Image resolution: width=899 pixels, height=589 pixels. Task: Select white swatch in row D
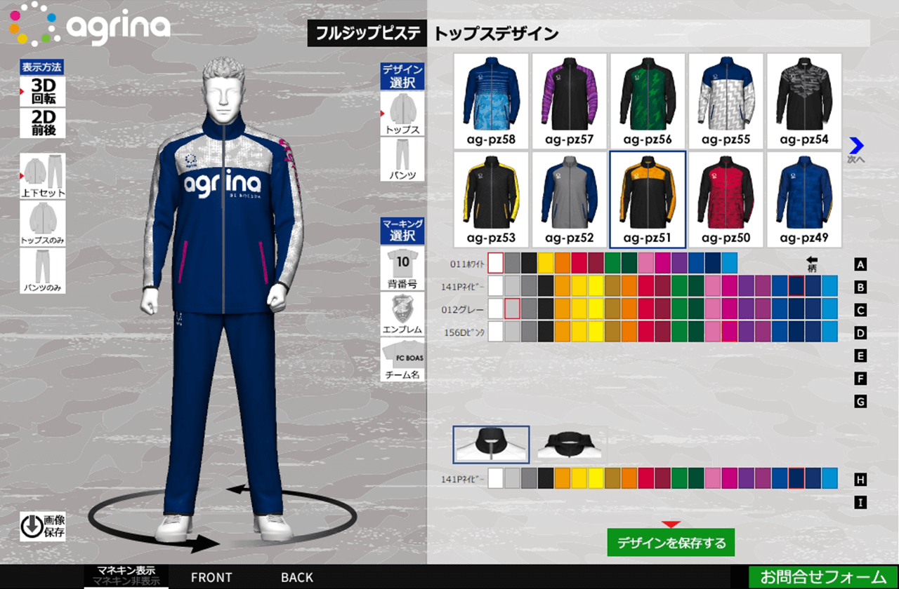coord(496,331)
